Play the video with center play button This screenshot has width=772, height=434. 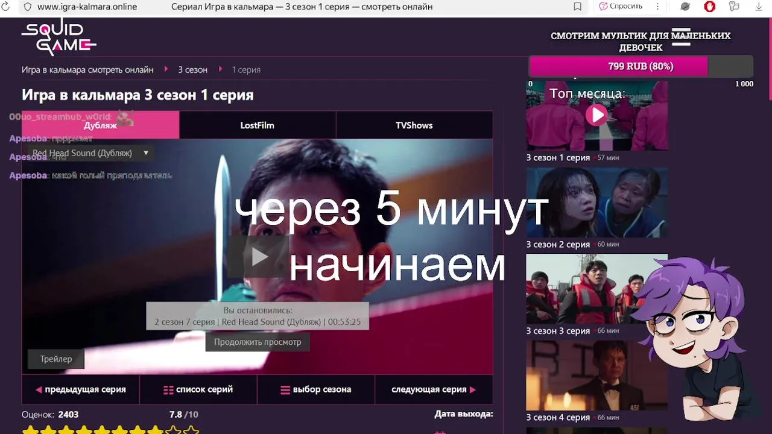258,256
